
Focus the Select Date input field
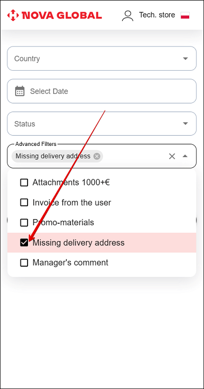102,91
